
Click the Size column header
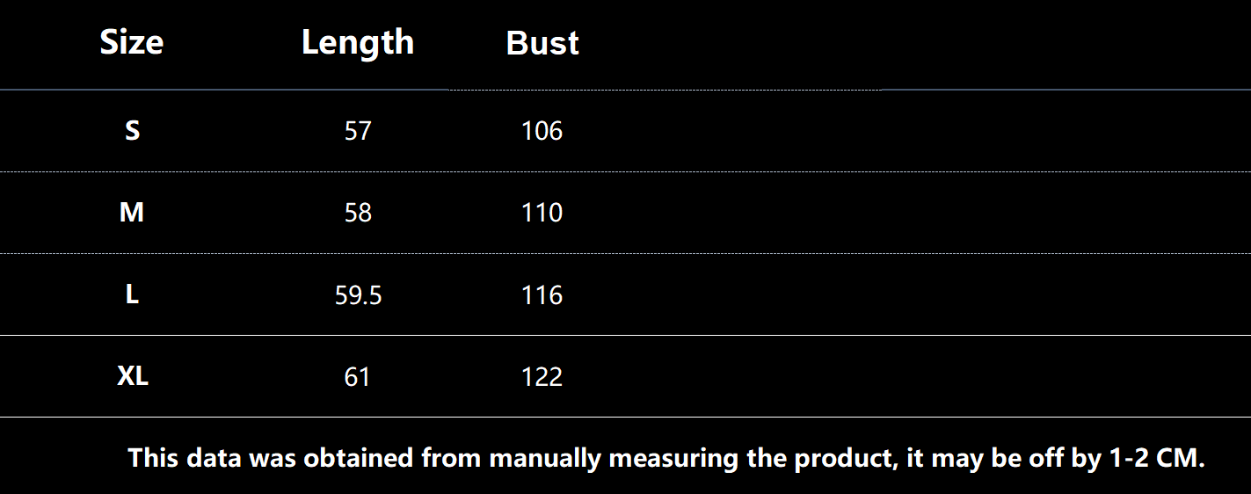coord(132,42)
